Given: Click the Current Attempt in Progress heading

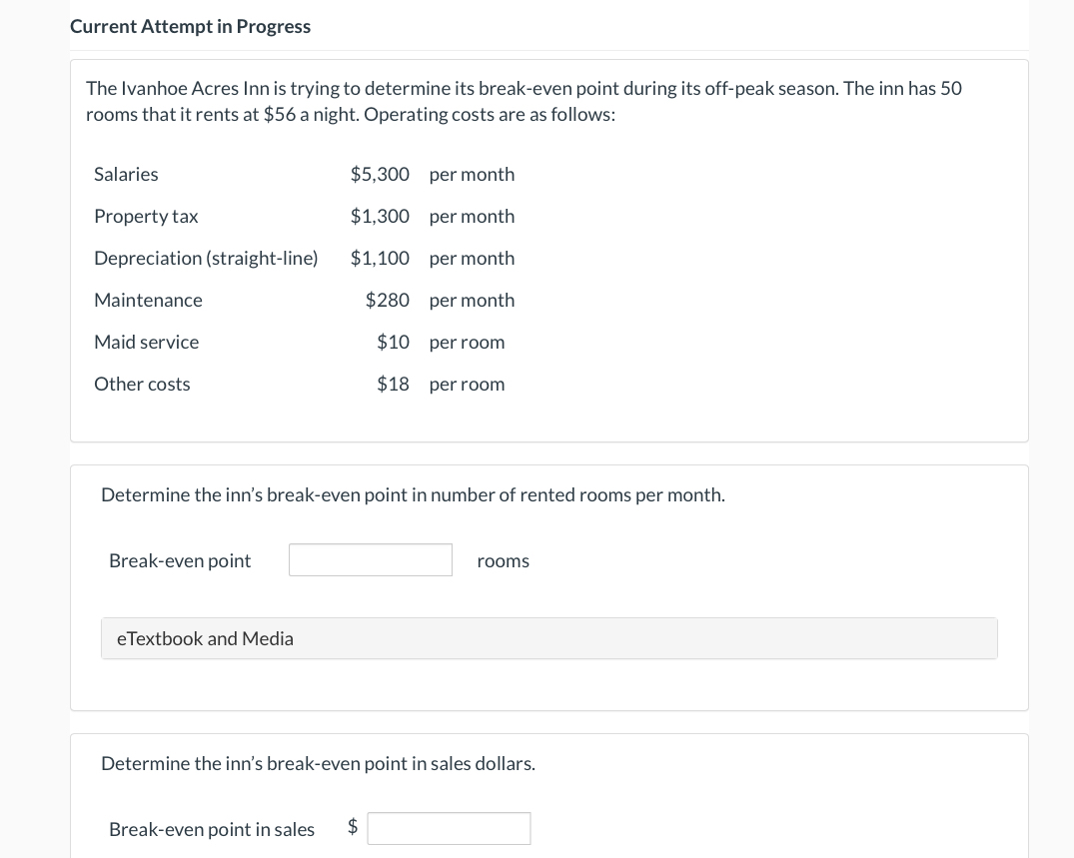Looking at the screenshot, I should coord(190,27).
